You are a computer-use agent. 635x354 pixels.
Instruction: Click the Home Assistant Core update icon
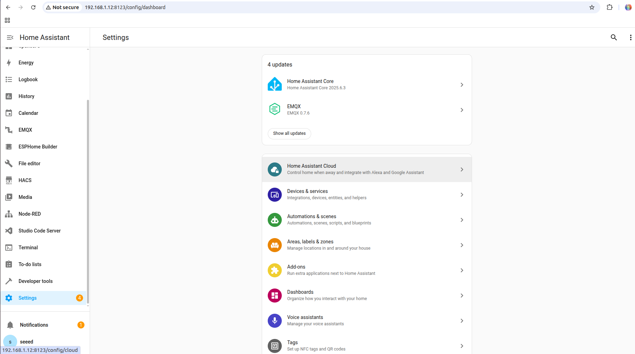(275, 84)
